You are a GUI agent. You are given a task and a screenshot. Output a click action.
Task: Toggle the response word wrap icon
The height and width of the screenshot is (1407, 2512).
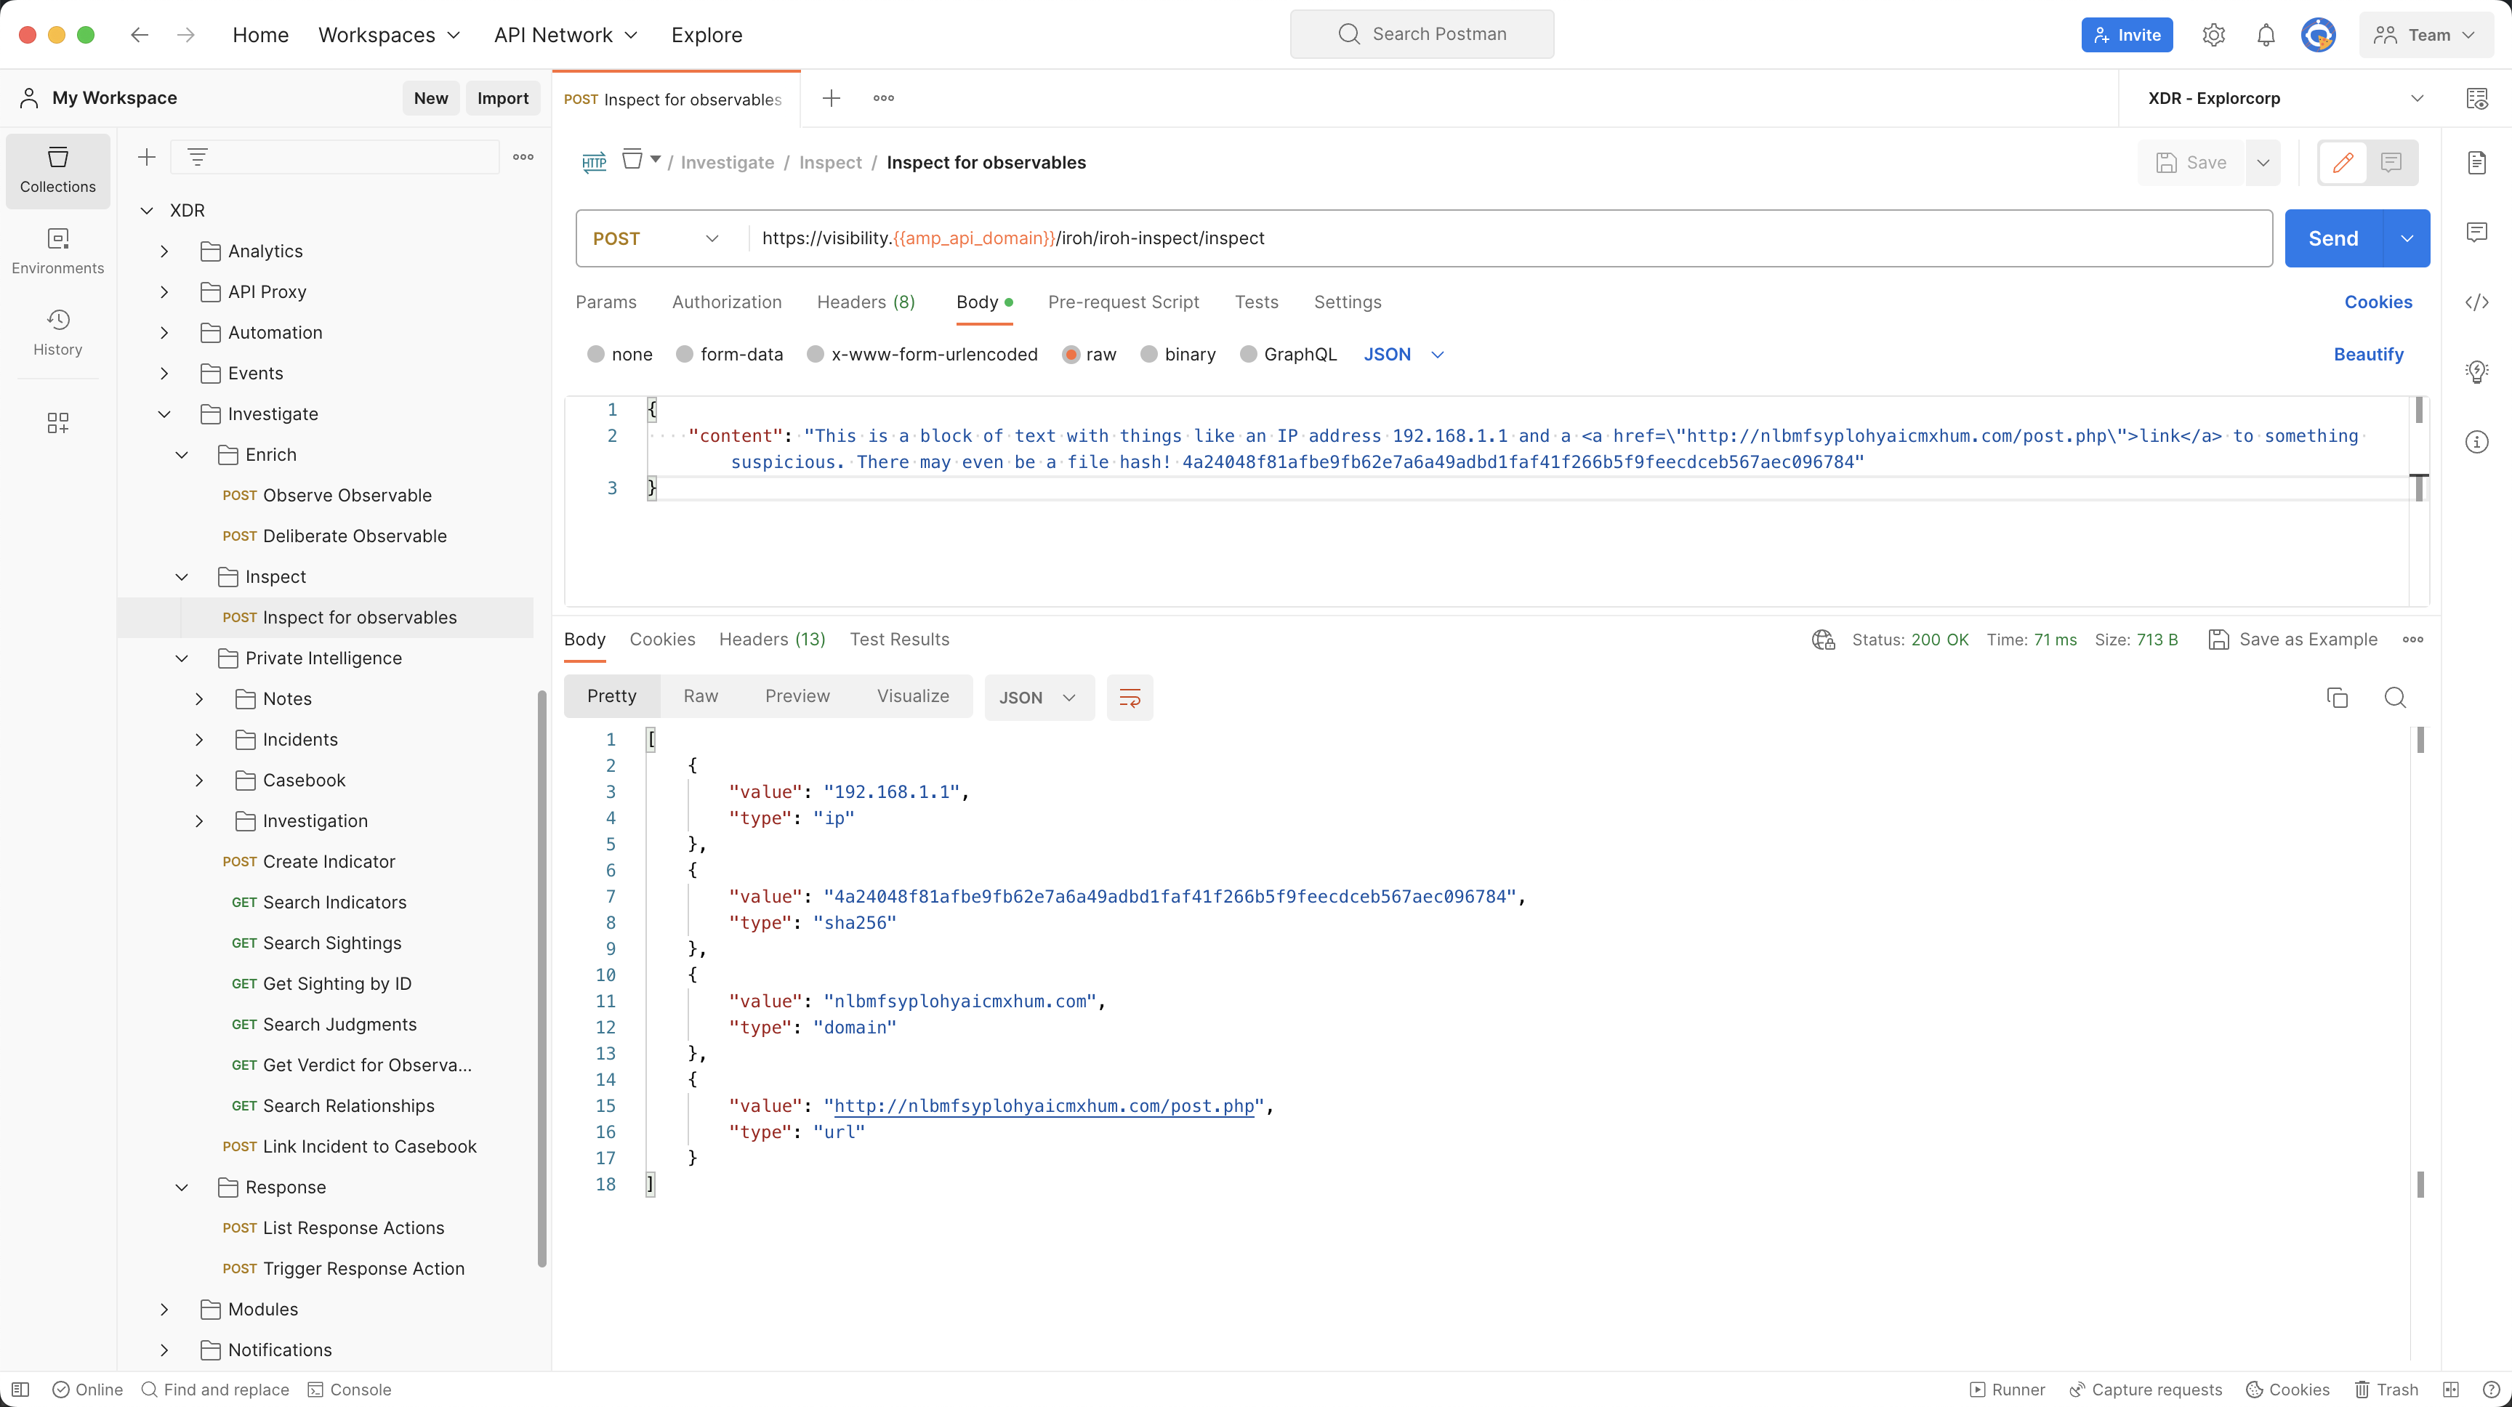[1130, 697]
